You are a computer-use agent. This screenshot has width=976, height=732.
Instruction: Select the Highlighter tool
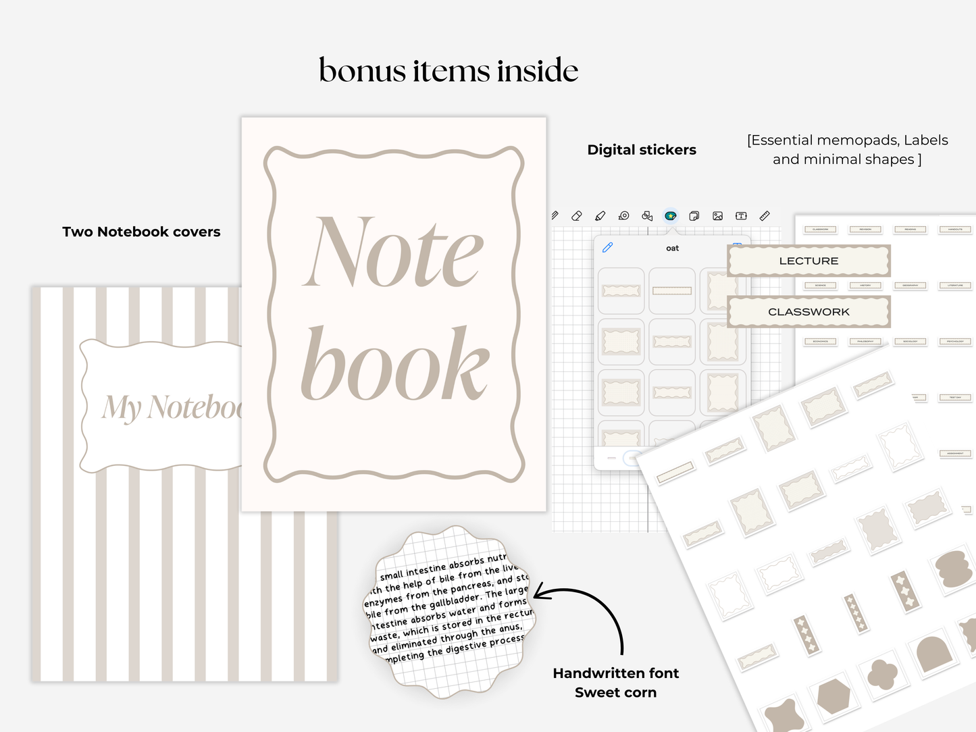(x=600, y=215)
